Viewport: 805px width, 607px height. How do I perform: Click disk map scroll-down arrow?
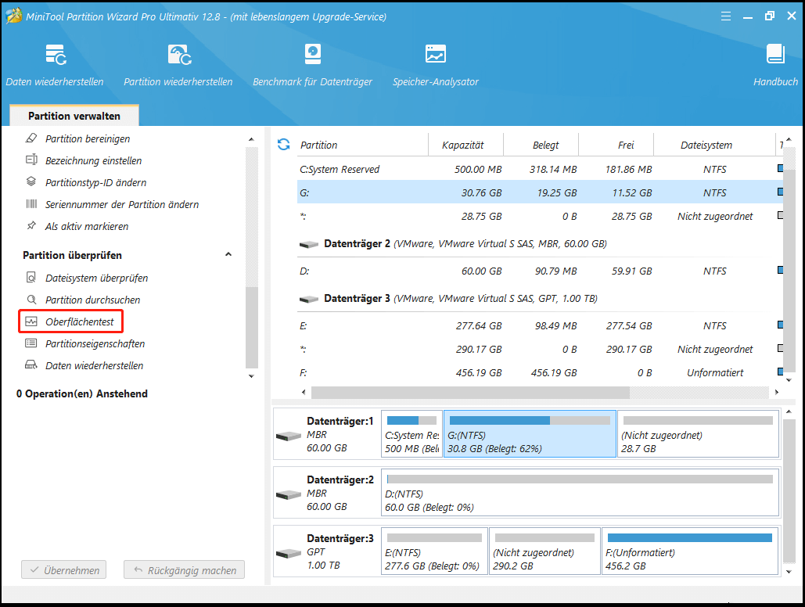[x=789, y=572]
